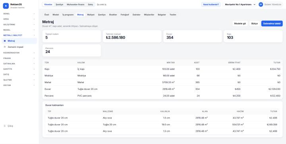Select the Şantiye top tab
This screenshot has height=144, width=286.
tap(60, 4)
